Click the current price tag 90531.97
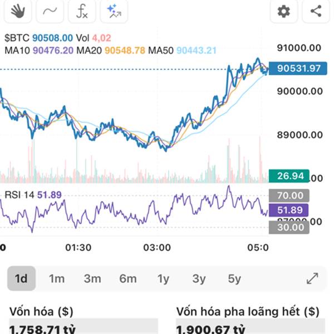The image size is (334, 334). (x=299, y=68)
